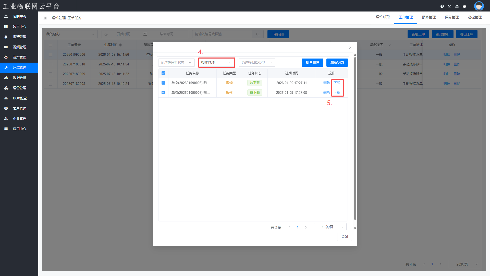The width and height of the screenshot is (490, 276).
Task: Open 视频管理 in the sidebar
Action: point(19,47)
